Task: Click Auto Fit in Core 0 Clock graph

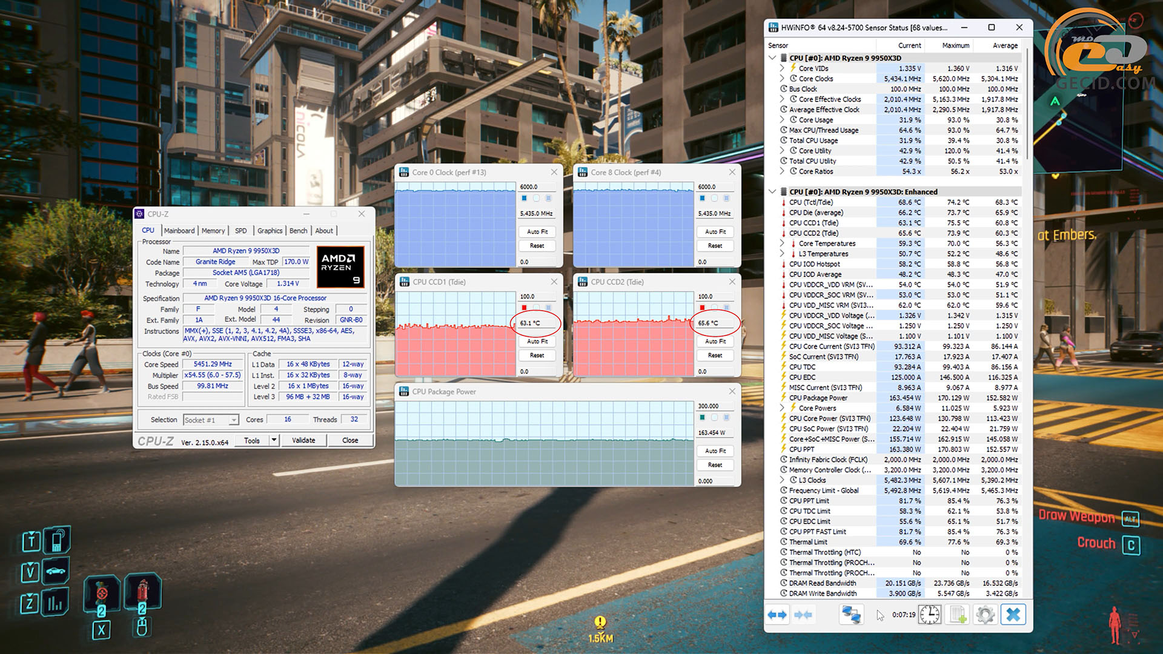Action: pos(537,232)
